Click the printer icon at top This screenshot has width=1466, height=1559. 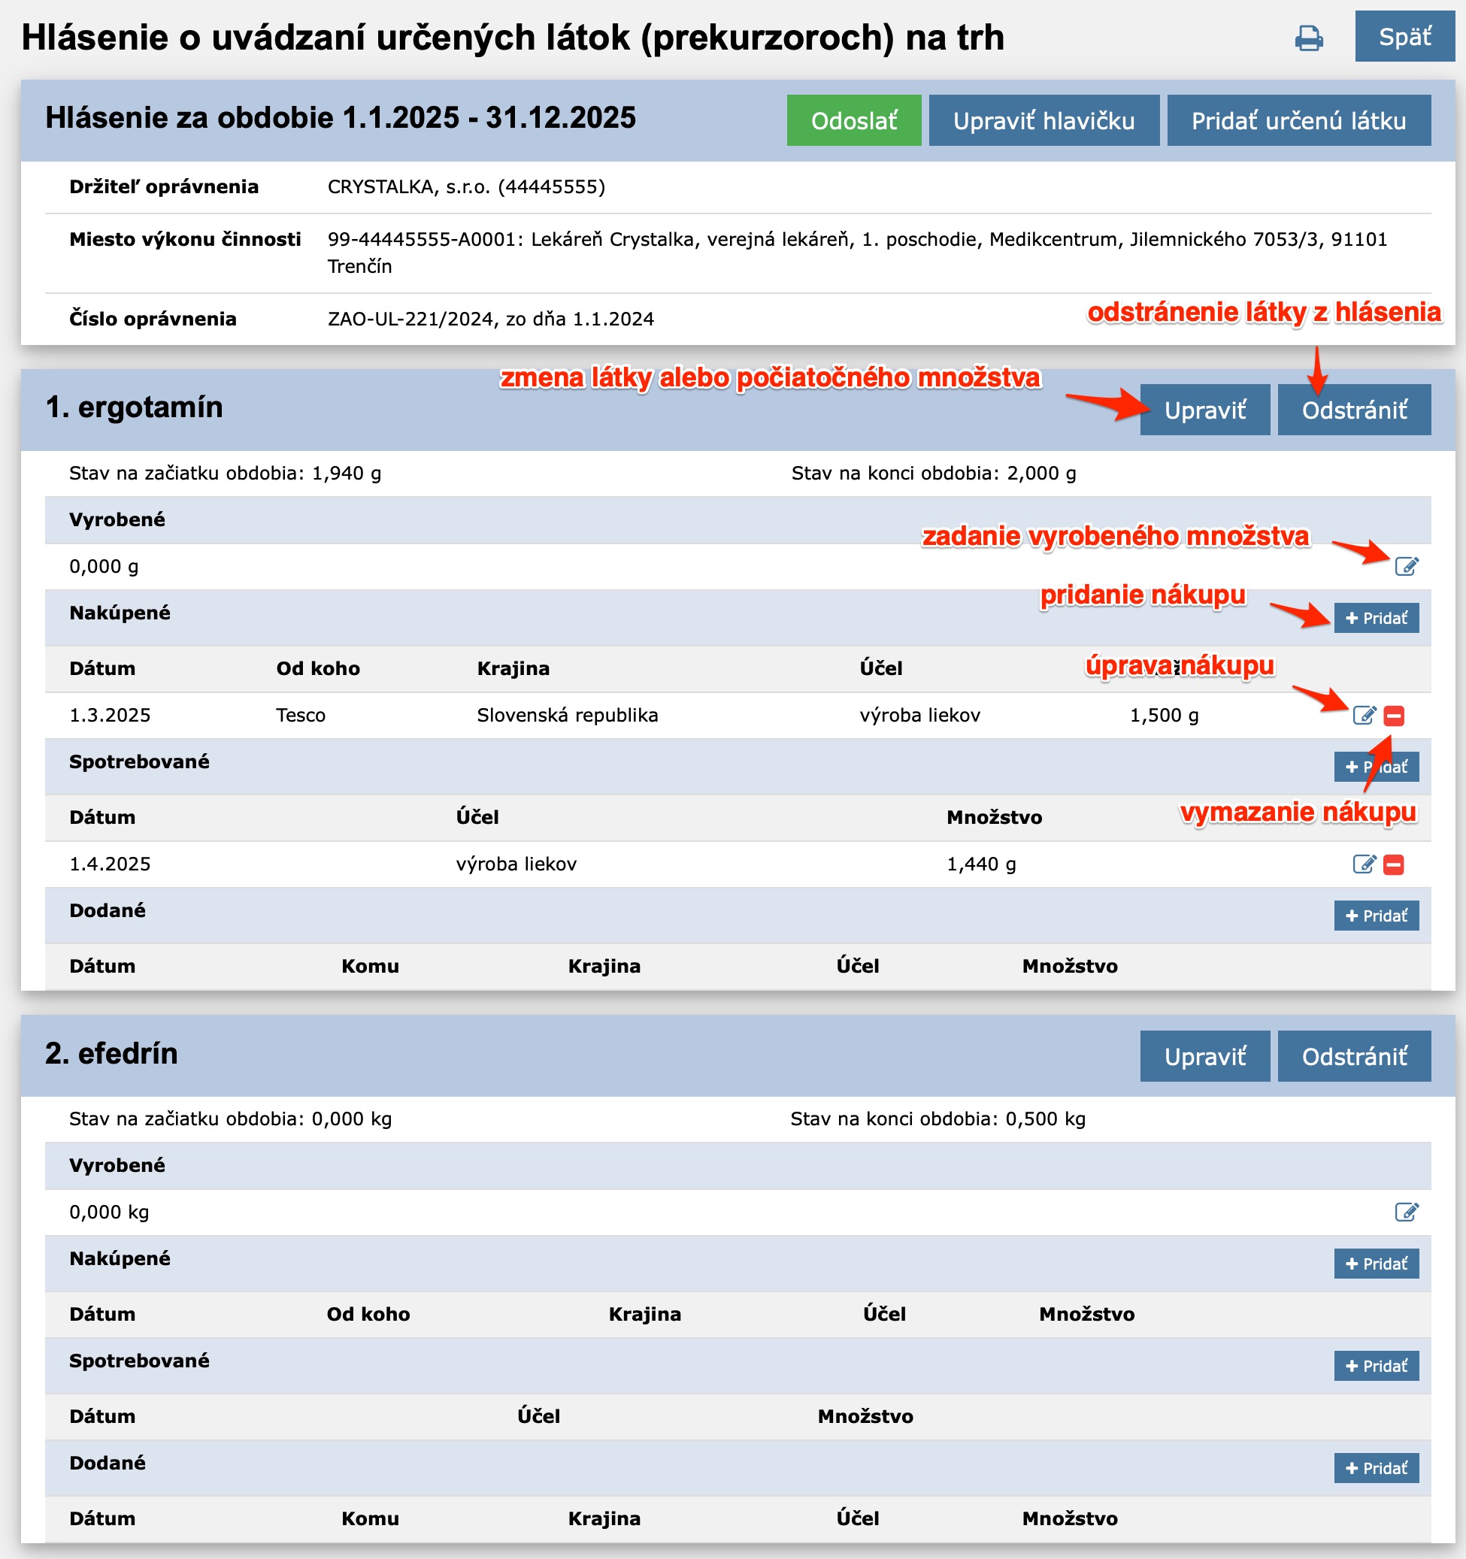(1308, 38)
